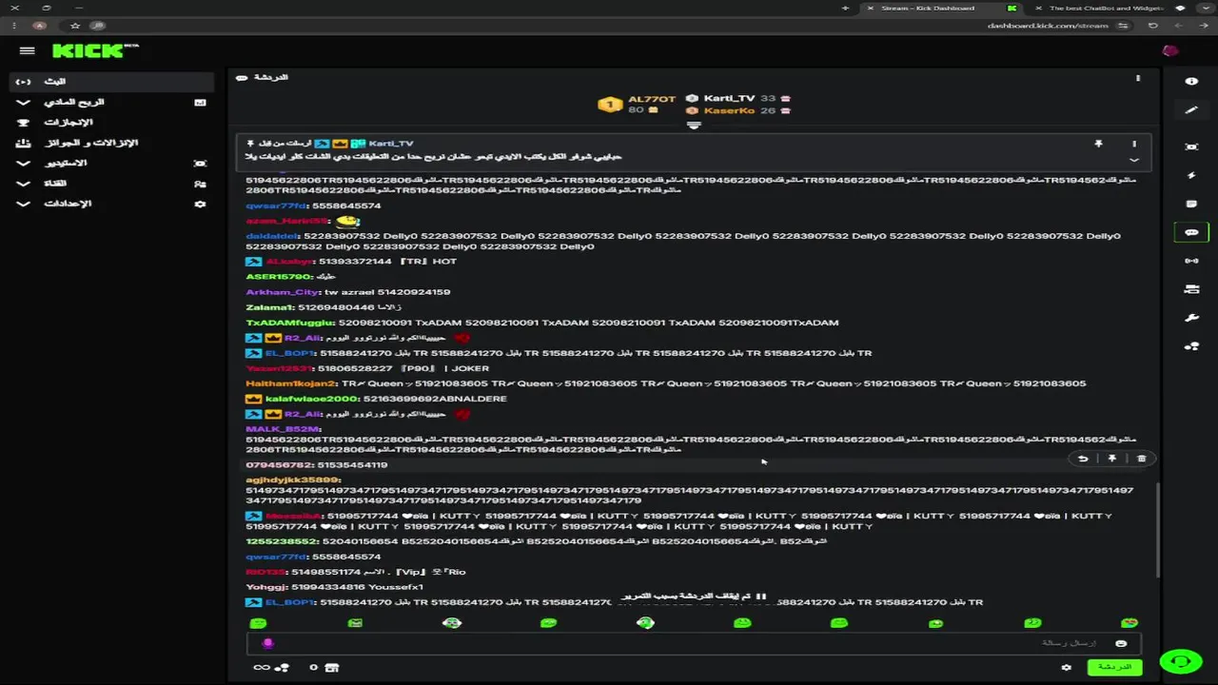Screen dimensions: 1218x685
Task: Click the green الدردشة send button
Action: 1114,668
